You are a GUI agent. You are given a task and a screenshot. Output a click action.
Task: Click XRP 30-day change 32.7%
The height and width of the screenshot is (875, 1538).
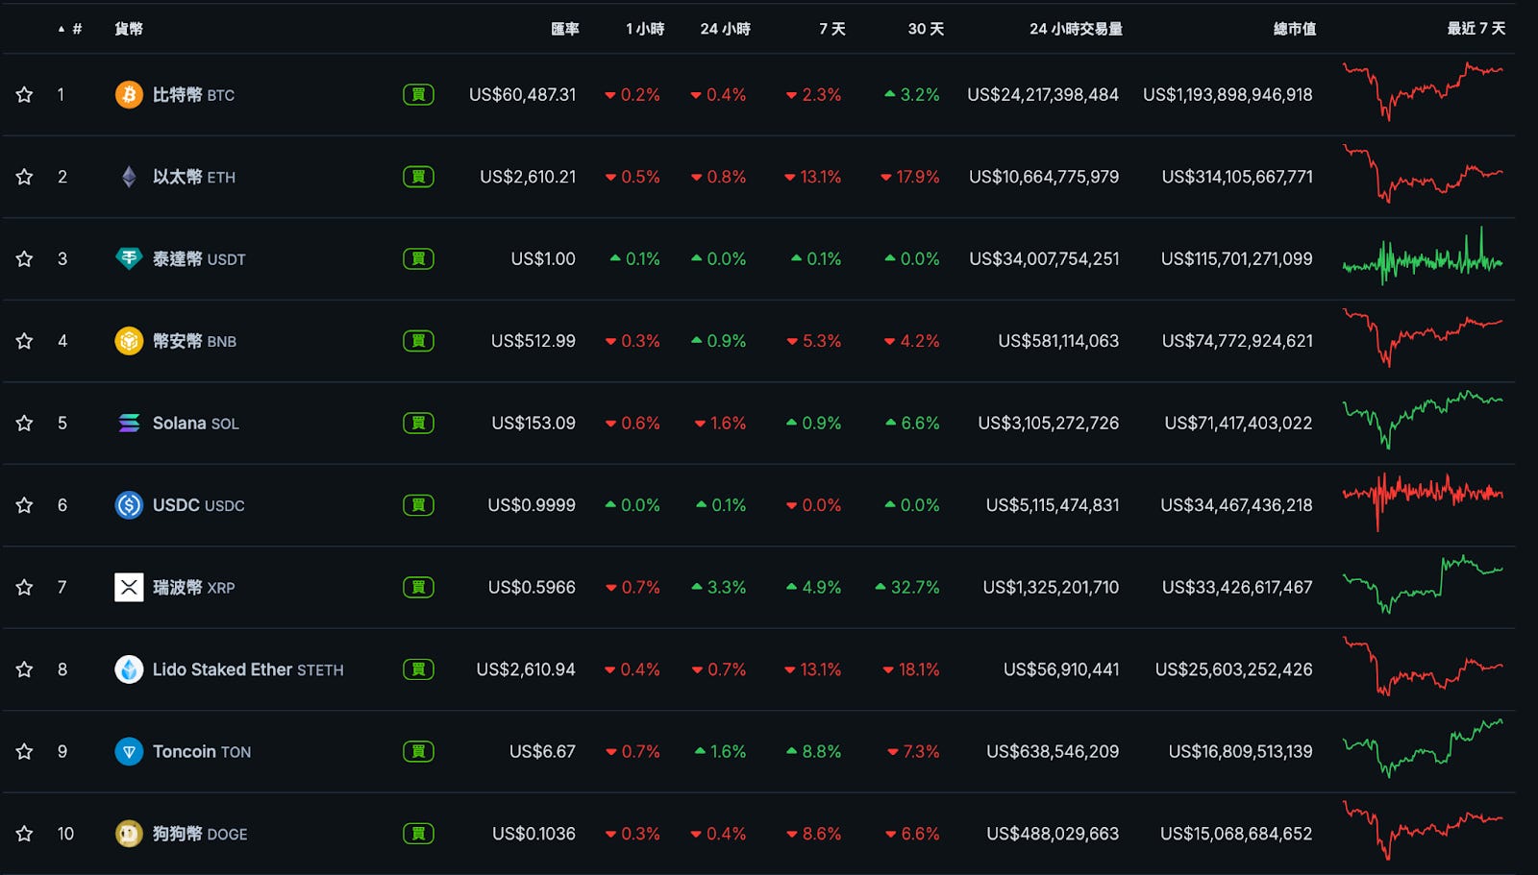(x=907, y=588)
